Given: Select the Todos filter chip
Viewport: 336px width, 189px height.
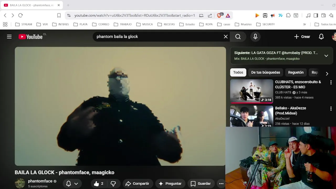Looking at the screenshot, I should point(238,72).
